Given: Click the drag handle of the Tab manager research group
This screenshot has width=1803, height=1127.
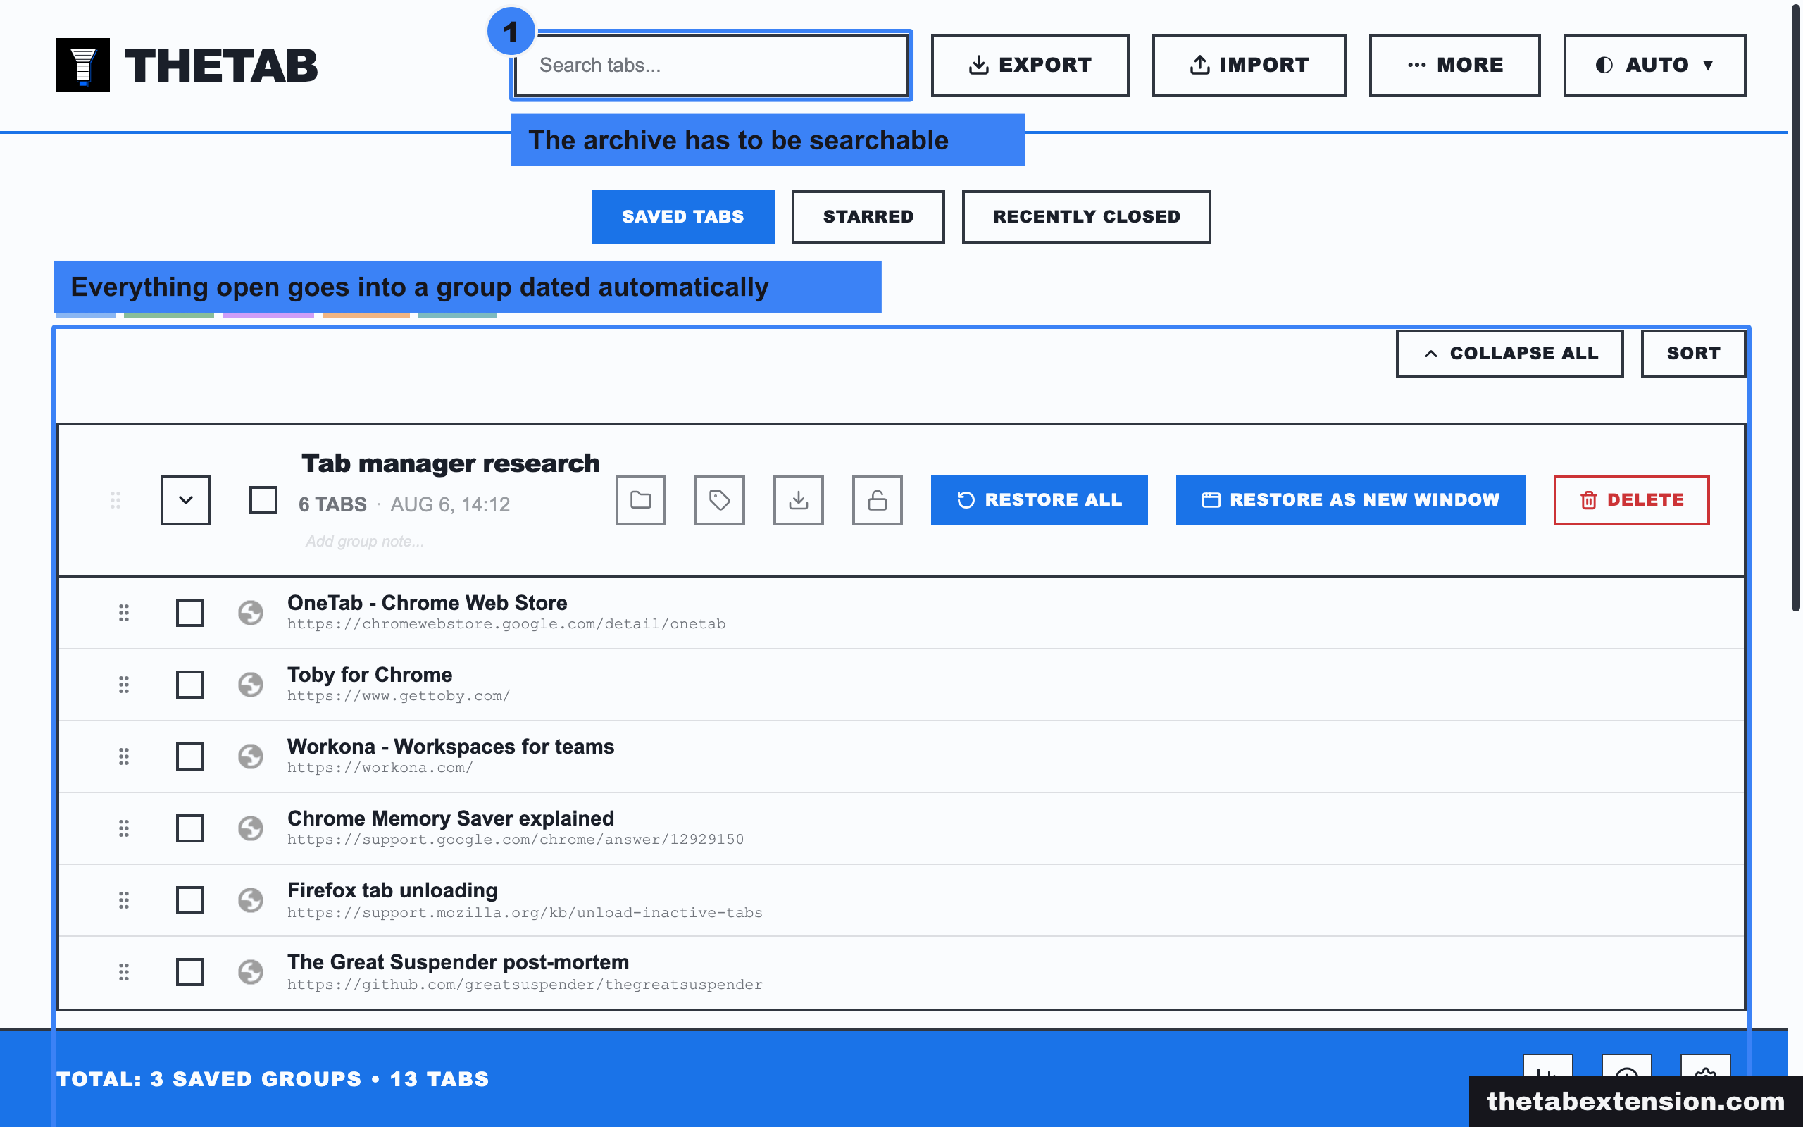Looking at the screenshot, I should click(116, 500).
